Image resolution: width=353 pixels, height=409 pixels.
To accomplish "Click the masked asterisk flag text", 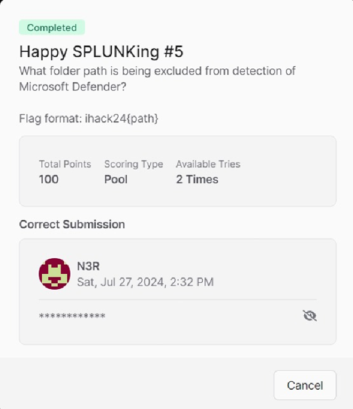I will [72, 316].
